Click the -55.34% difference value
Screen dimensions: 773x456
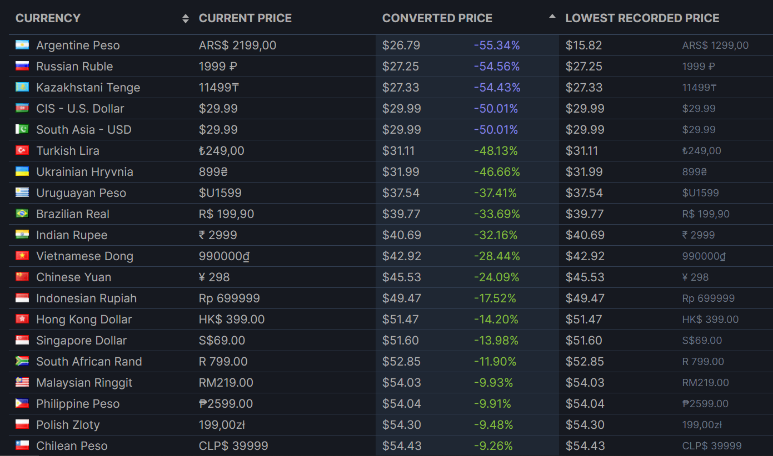(497, 45)
